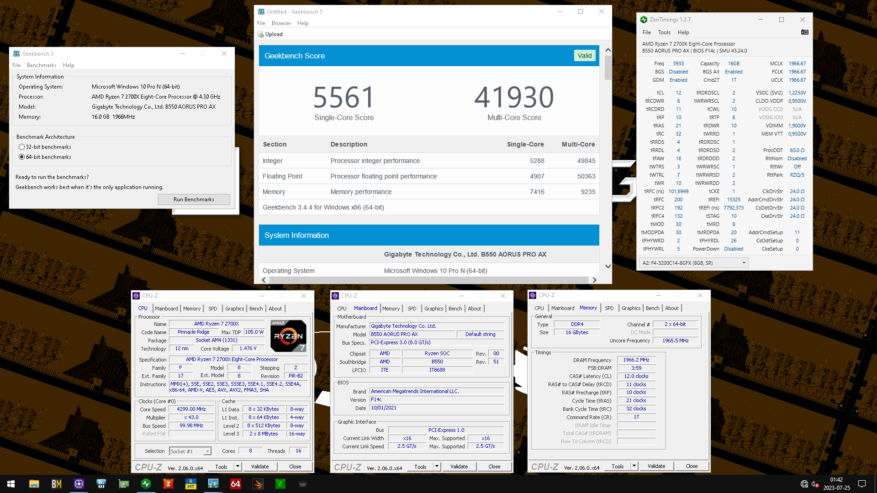877x493 pixels.
Task: Click the DRAM Frequency 1966.2 MHz field
Action: tap(636, 360)
